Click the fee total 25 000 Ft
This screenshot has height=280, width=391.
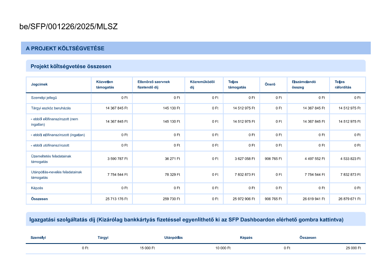(353, 248)
